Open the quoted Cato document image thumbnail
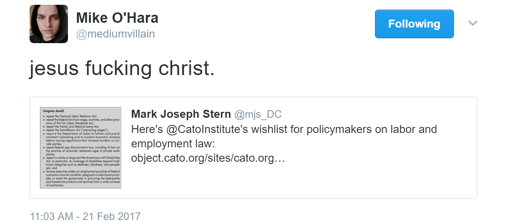This screenshot has width=506, height=222. click(81, 147)
